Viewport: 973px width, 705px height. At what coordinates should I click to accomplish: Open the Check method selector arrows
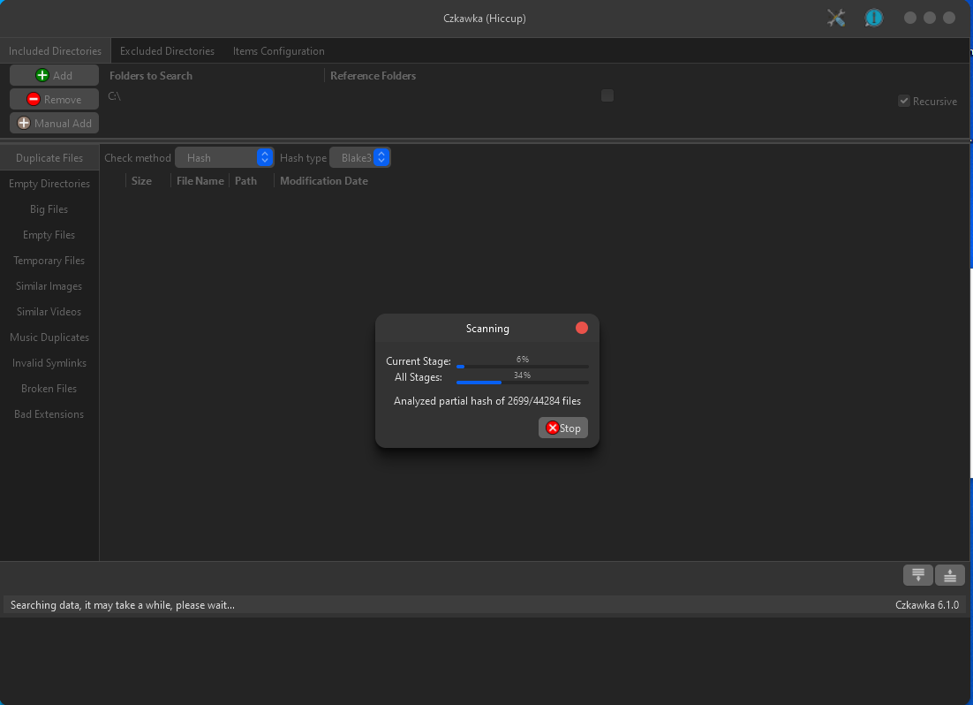point(263,156)
